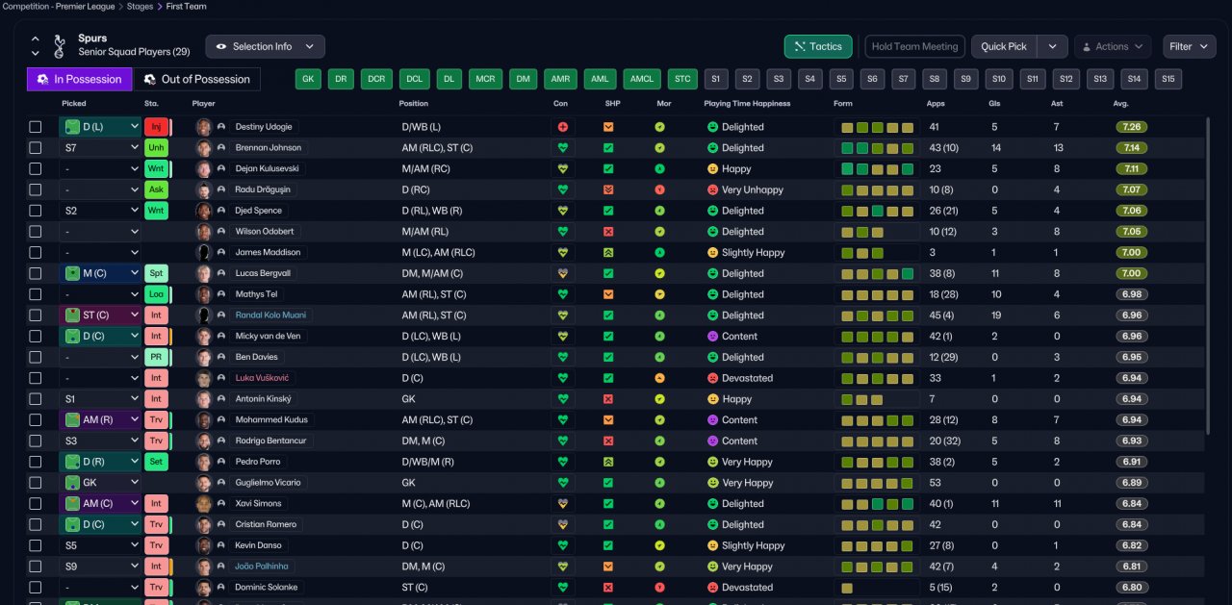1232x605 pixels.
Task: Open João Palhinha's S9 picked dropdown
Action: point(100,567)
